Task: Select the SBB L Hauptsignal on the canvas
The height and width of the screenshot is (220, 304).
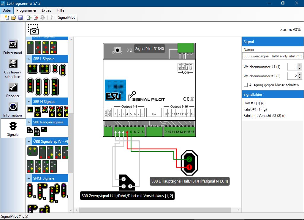Action: click(189, 163)
